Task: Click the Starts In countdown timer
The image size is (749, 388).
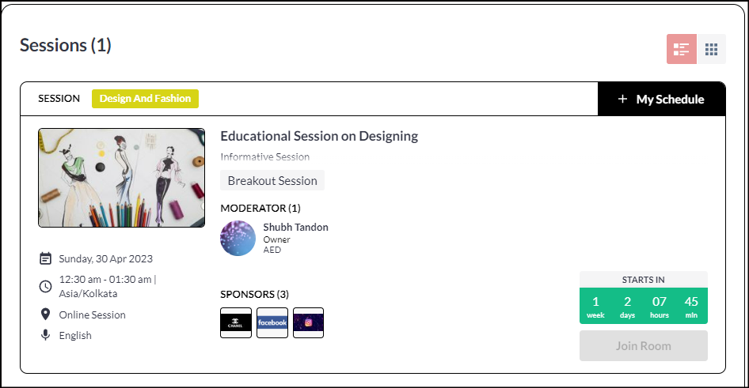Action: point(644,297)
